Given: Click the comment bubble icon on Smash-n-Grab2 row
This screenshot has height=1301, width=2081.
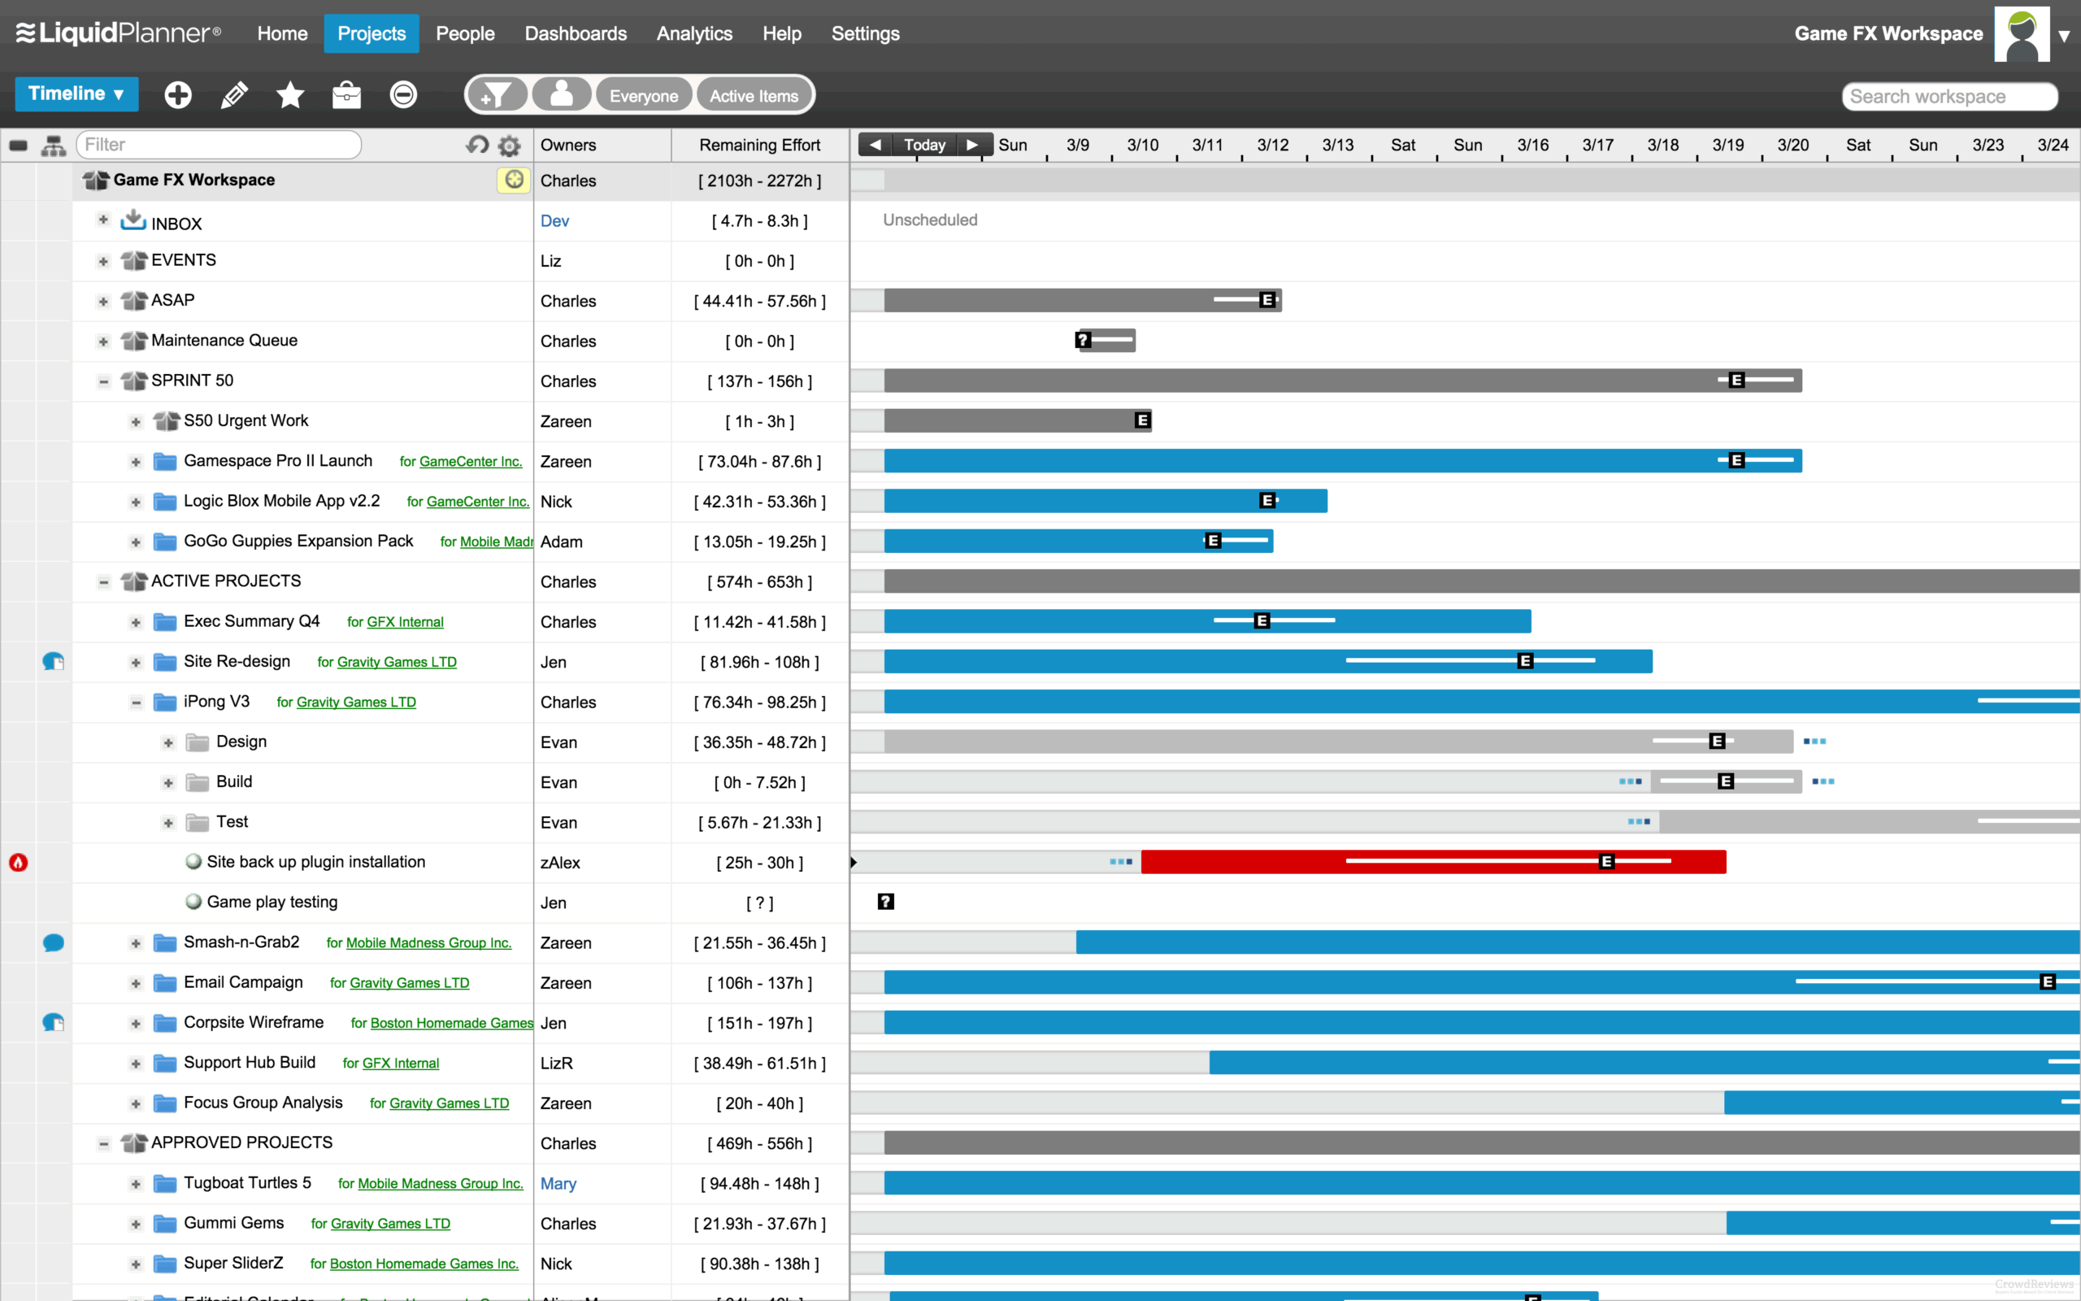Looking at the screenshot, I should pos(54,942).
